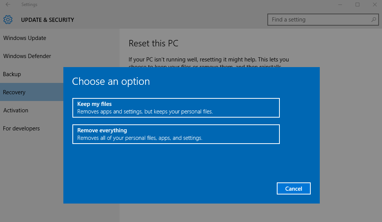The width and height of the screenshot is (382, 222).
Task: Focus the Find a setting field
Action: point(323,20)
